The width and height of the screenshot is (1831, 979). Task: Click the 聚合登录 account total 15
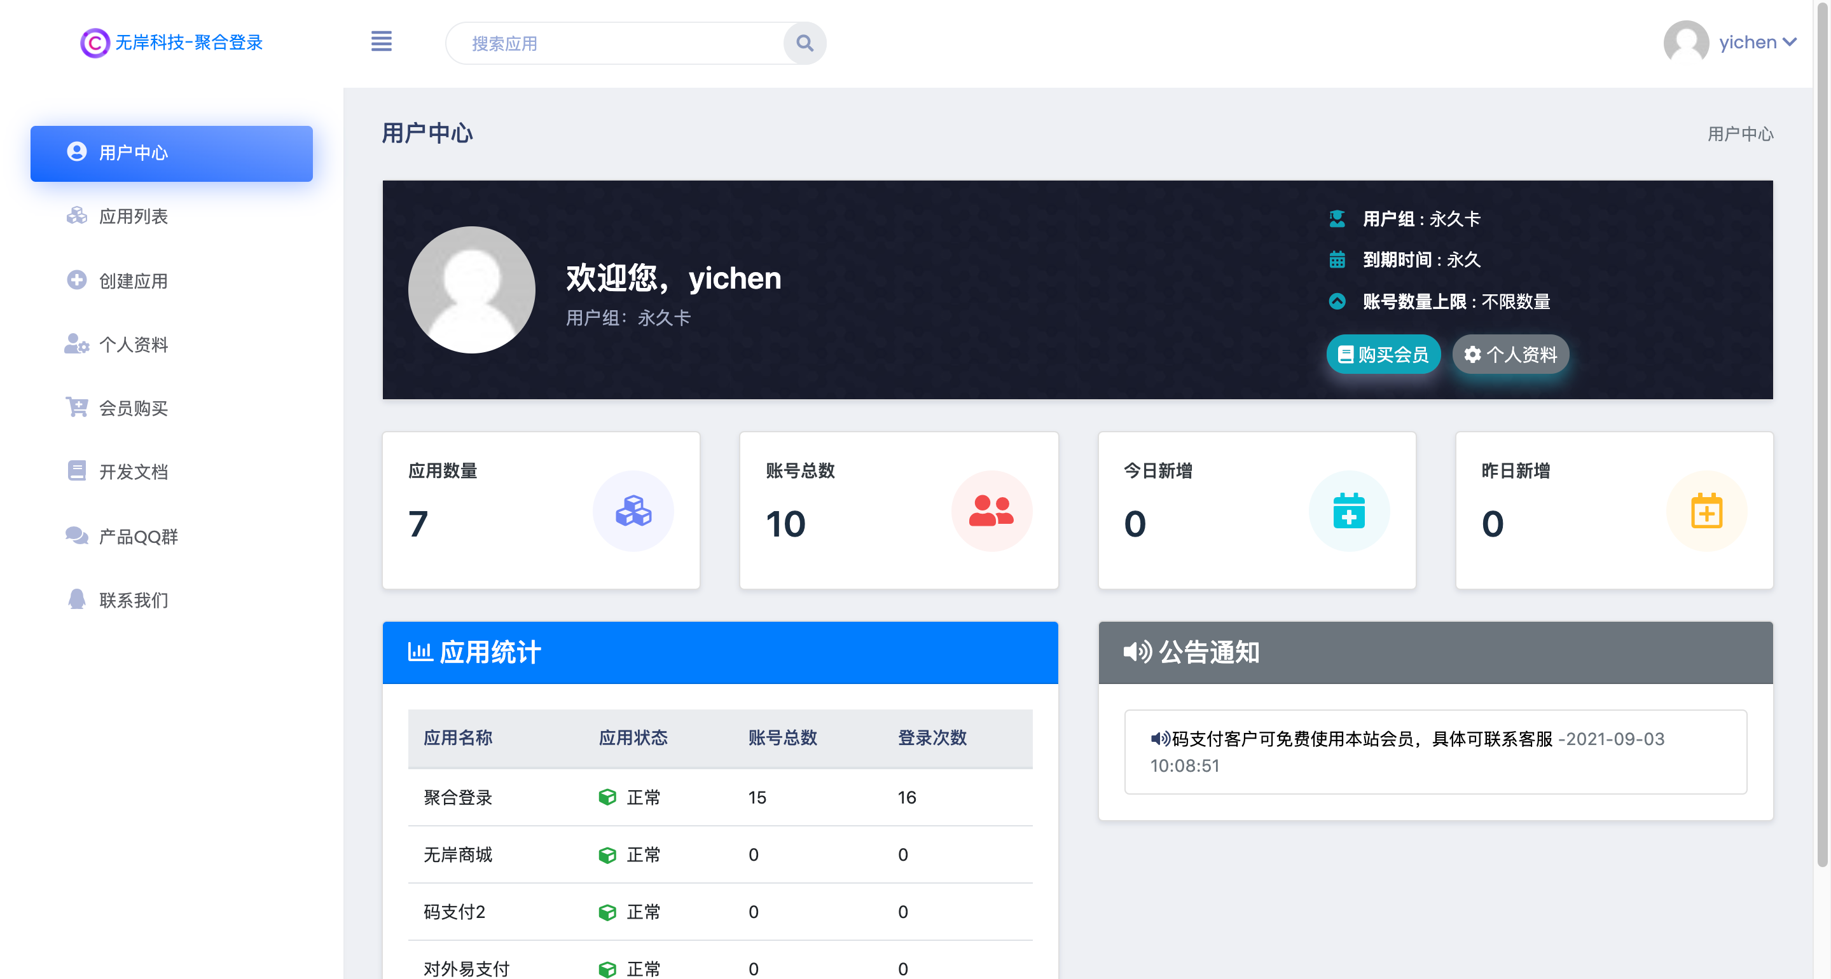click(x=757, y=797)
